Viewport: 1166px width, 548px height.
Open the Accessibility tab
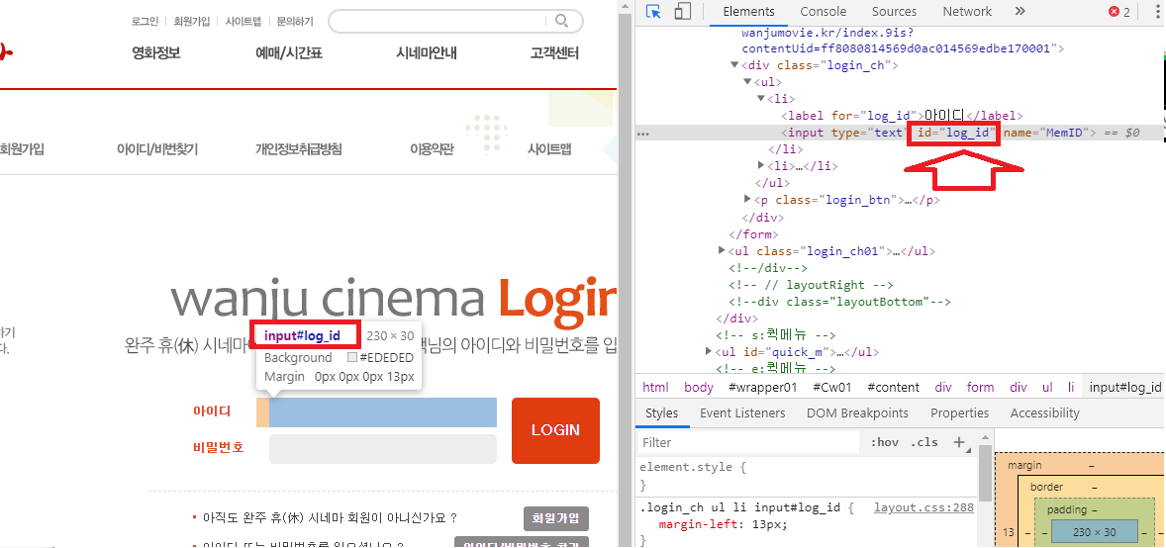[1045, 412]
